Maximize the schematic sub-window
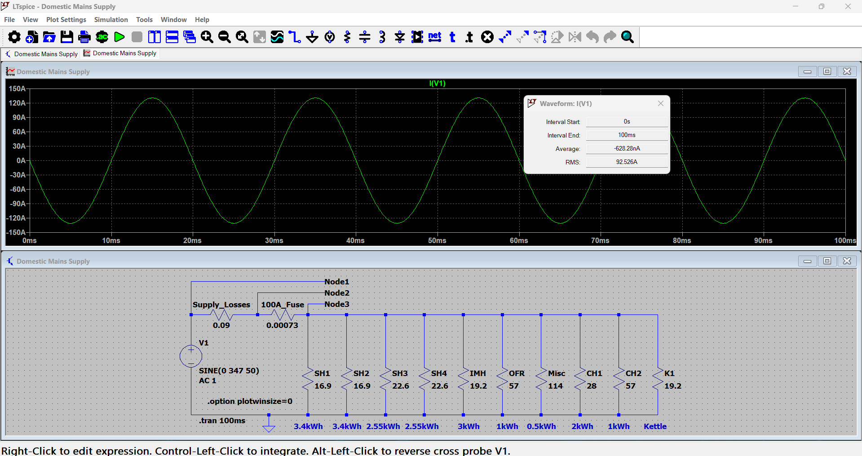 827,261
